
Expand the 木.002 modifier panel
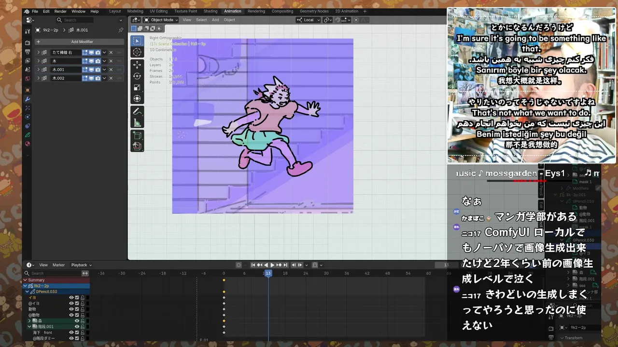tap(39, 78)
